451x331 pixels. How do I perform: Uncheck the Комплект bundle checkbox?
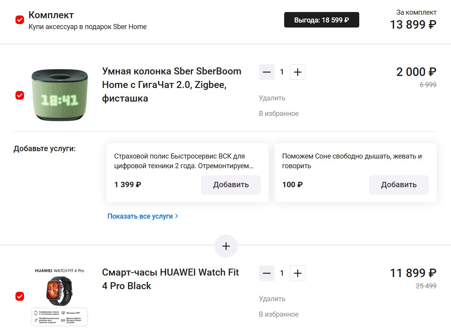click(x=20, y=20)
